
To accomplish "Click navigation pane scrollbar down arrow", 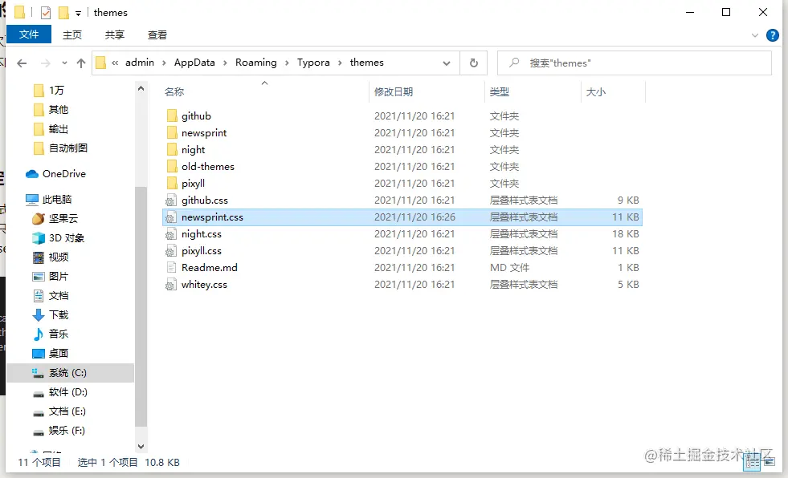I will point(141,447).
